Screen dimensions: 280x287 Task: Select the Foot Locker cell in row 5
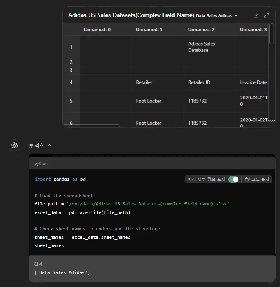[x=149, y=101]
